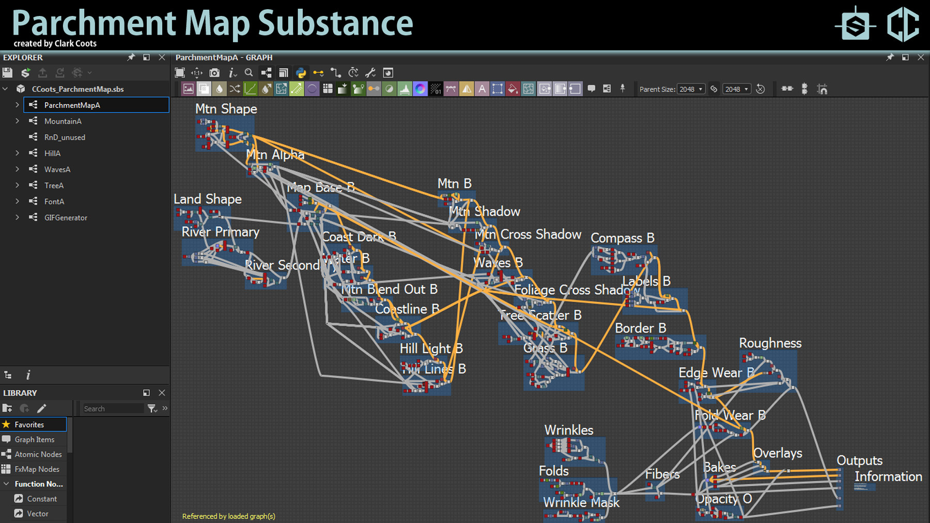This screenshot has width=930, height=523.
Task: Add an HSL color wheel node
Action: [x=420, y=89]
